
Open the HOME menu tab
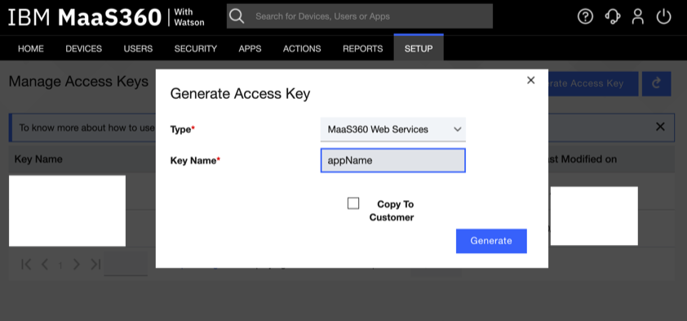pos(31,49)
